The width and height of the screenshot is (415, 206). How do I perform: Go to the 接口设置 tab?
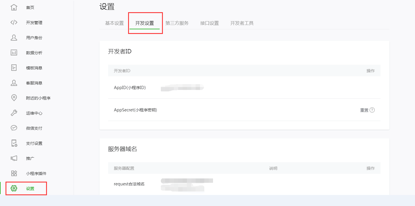pyautogui.click(x=210, y=23)
